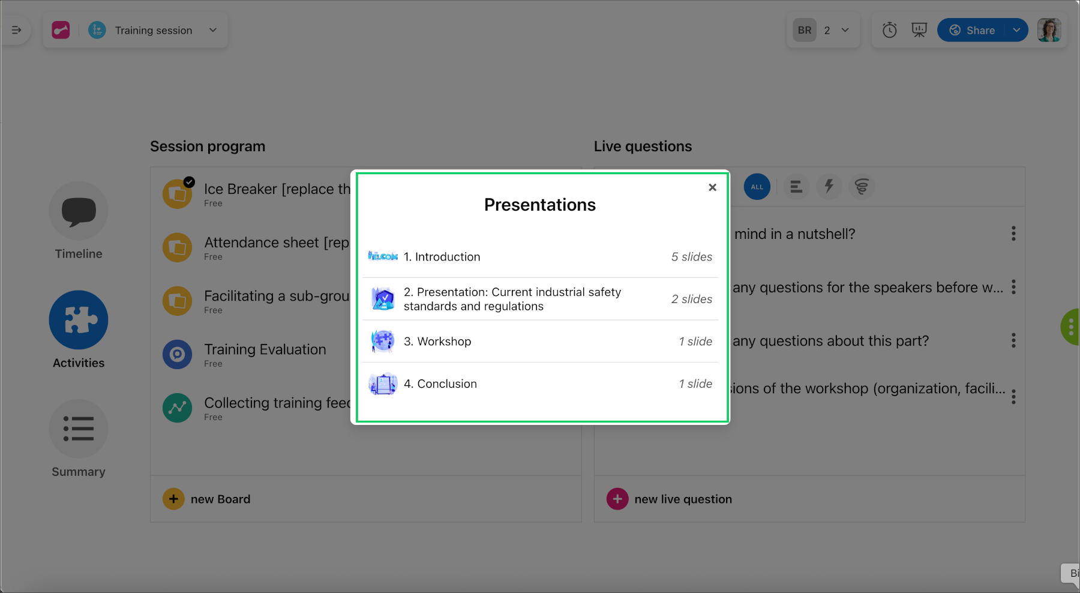This screenshot has width=1080, height=593.
Task: Click the Facilitating sub-group board icon
Action: point(178,301)
